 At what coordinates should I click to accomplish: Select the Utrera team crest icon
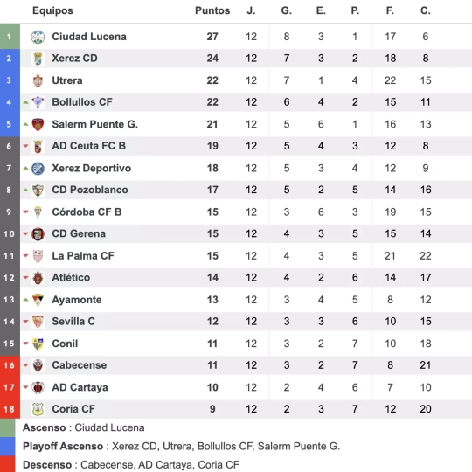pyautogui.click(x=38, y=80)
